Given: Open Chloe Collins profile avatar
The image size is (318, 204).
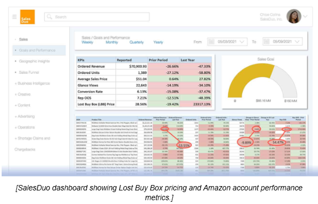Looking at the screenshot, I should pos(294,16).
